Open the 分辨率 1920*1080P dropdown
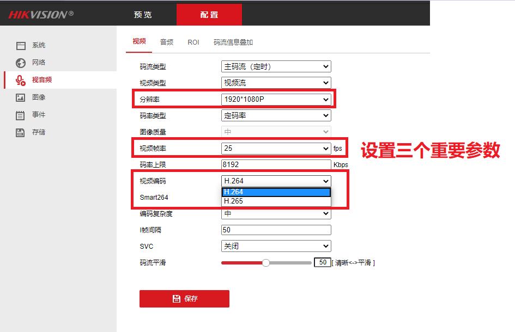The image size is (515, 332). [x=276, y=99]
